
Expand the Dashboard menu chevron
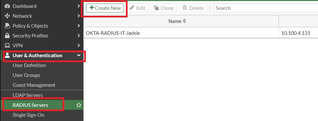[79, 6]
